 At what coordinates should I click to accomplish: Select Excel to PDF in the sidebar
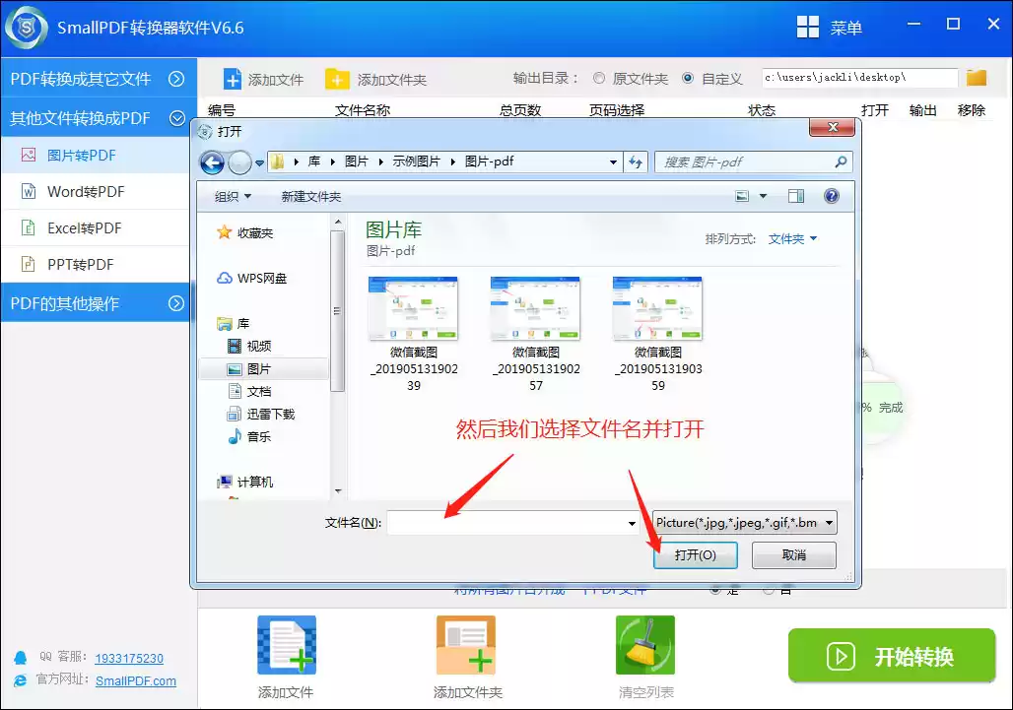[x=84, y=228]
